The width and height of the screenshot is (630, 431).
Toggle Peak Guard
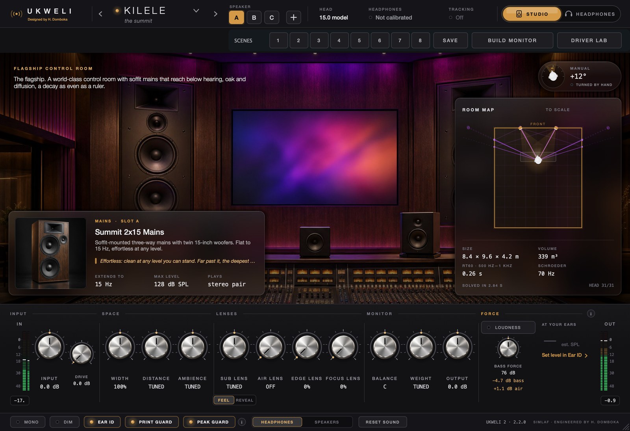[x=209, y=422]
